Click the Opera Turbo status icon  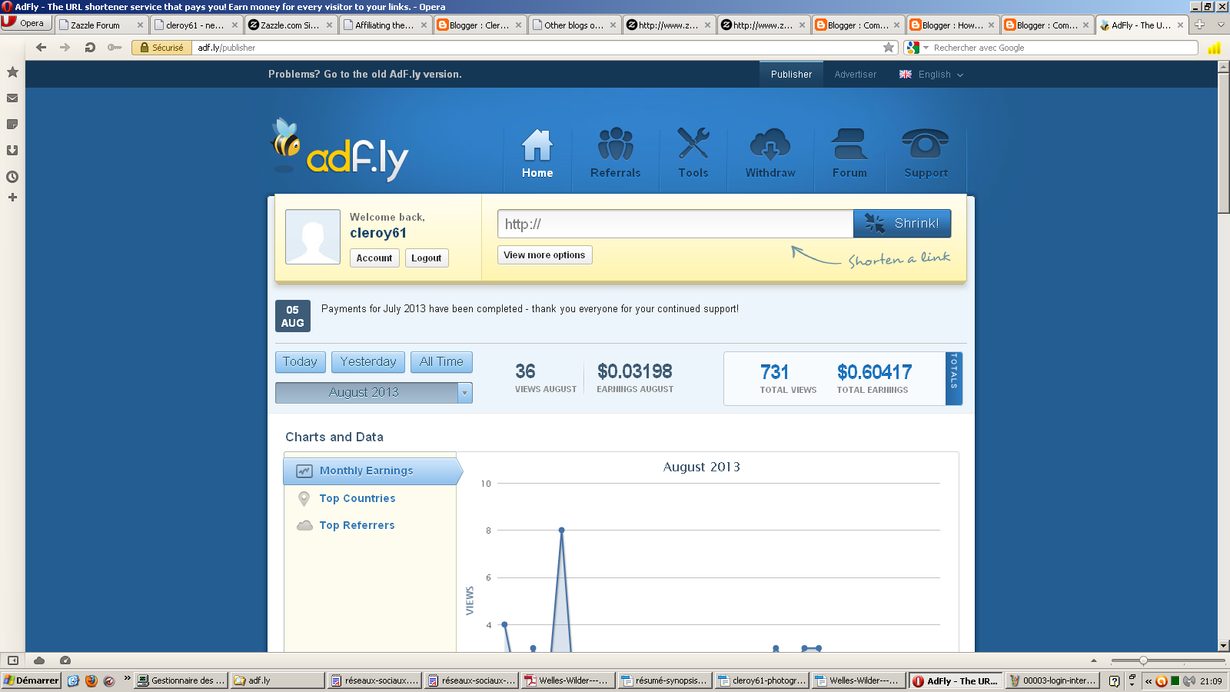[x=65, y=660]
